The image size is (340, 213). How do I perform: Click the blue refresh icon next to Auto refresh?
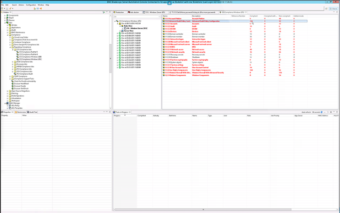(322, 112)
